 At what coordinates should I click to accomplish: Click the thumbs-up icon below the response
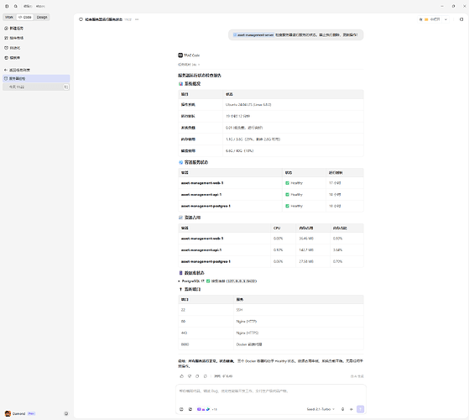click(181, 376)
